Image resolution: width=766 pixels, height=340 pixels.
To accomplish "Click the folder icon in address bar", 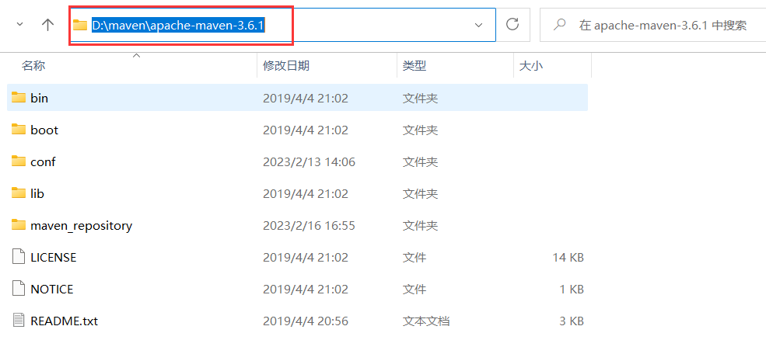I will tap(79, 25).
